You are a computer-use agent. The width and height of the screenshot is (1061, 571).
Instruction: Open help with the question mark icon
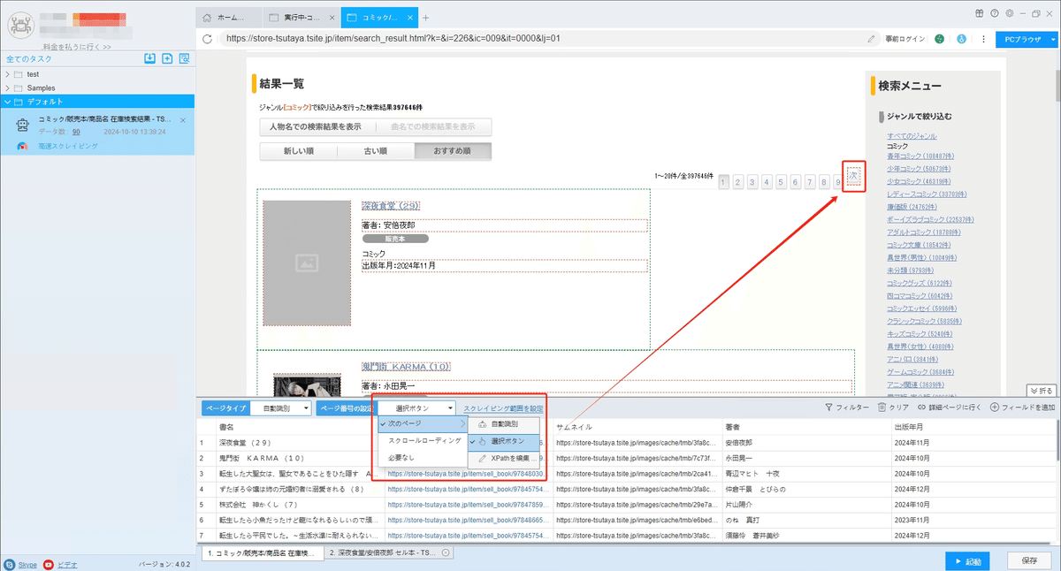pyautogui.click(x=995, y=13)
